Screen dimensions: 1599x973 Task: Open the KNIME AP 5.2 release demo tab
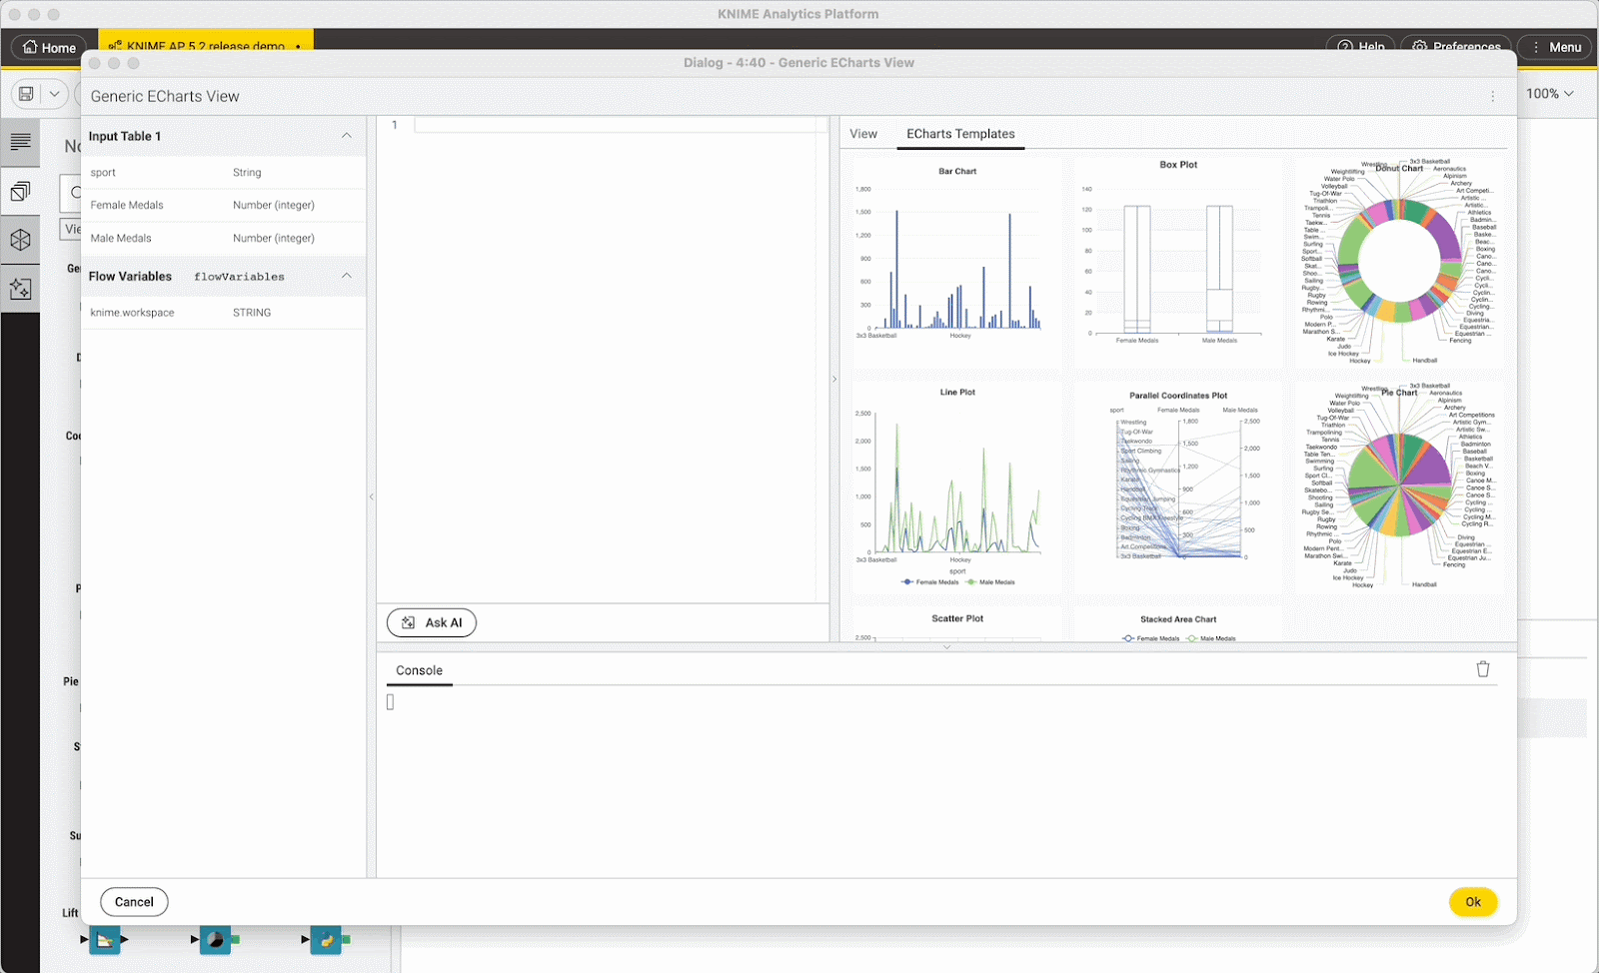pos(205,45)
